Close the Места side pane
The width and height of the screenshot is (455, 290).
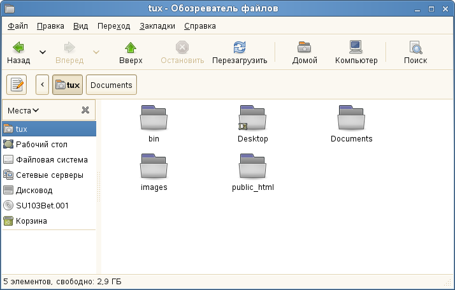[85, 110]
